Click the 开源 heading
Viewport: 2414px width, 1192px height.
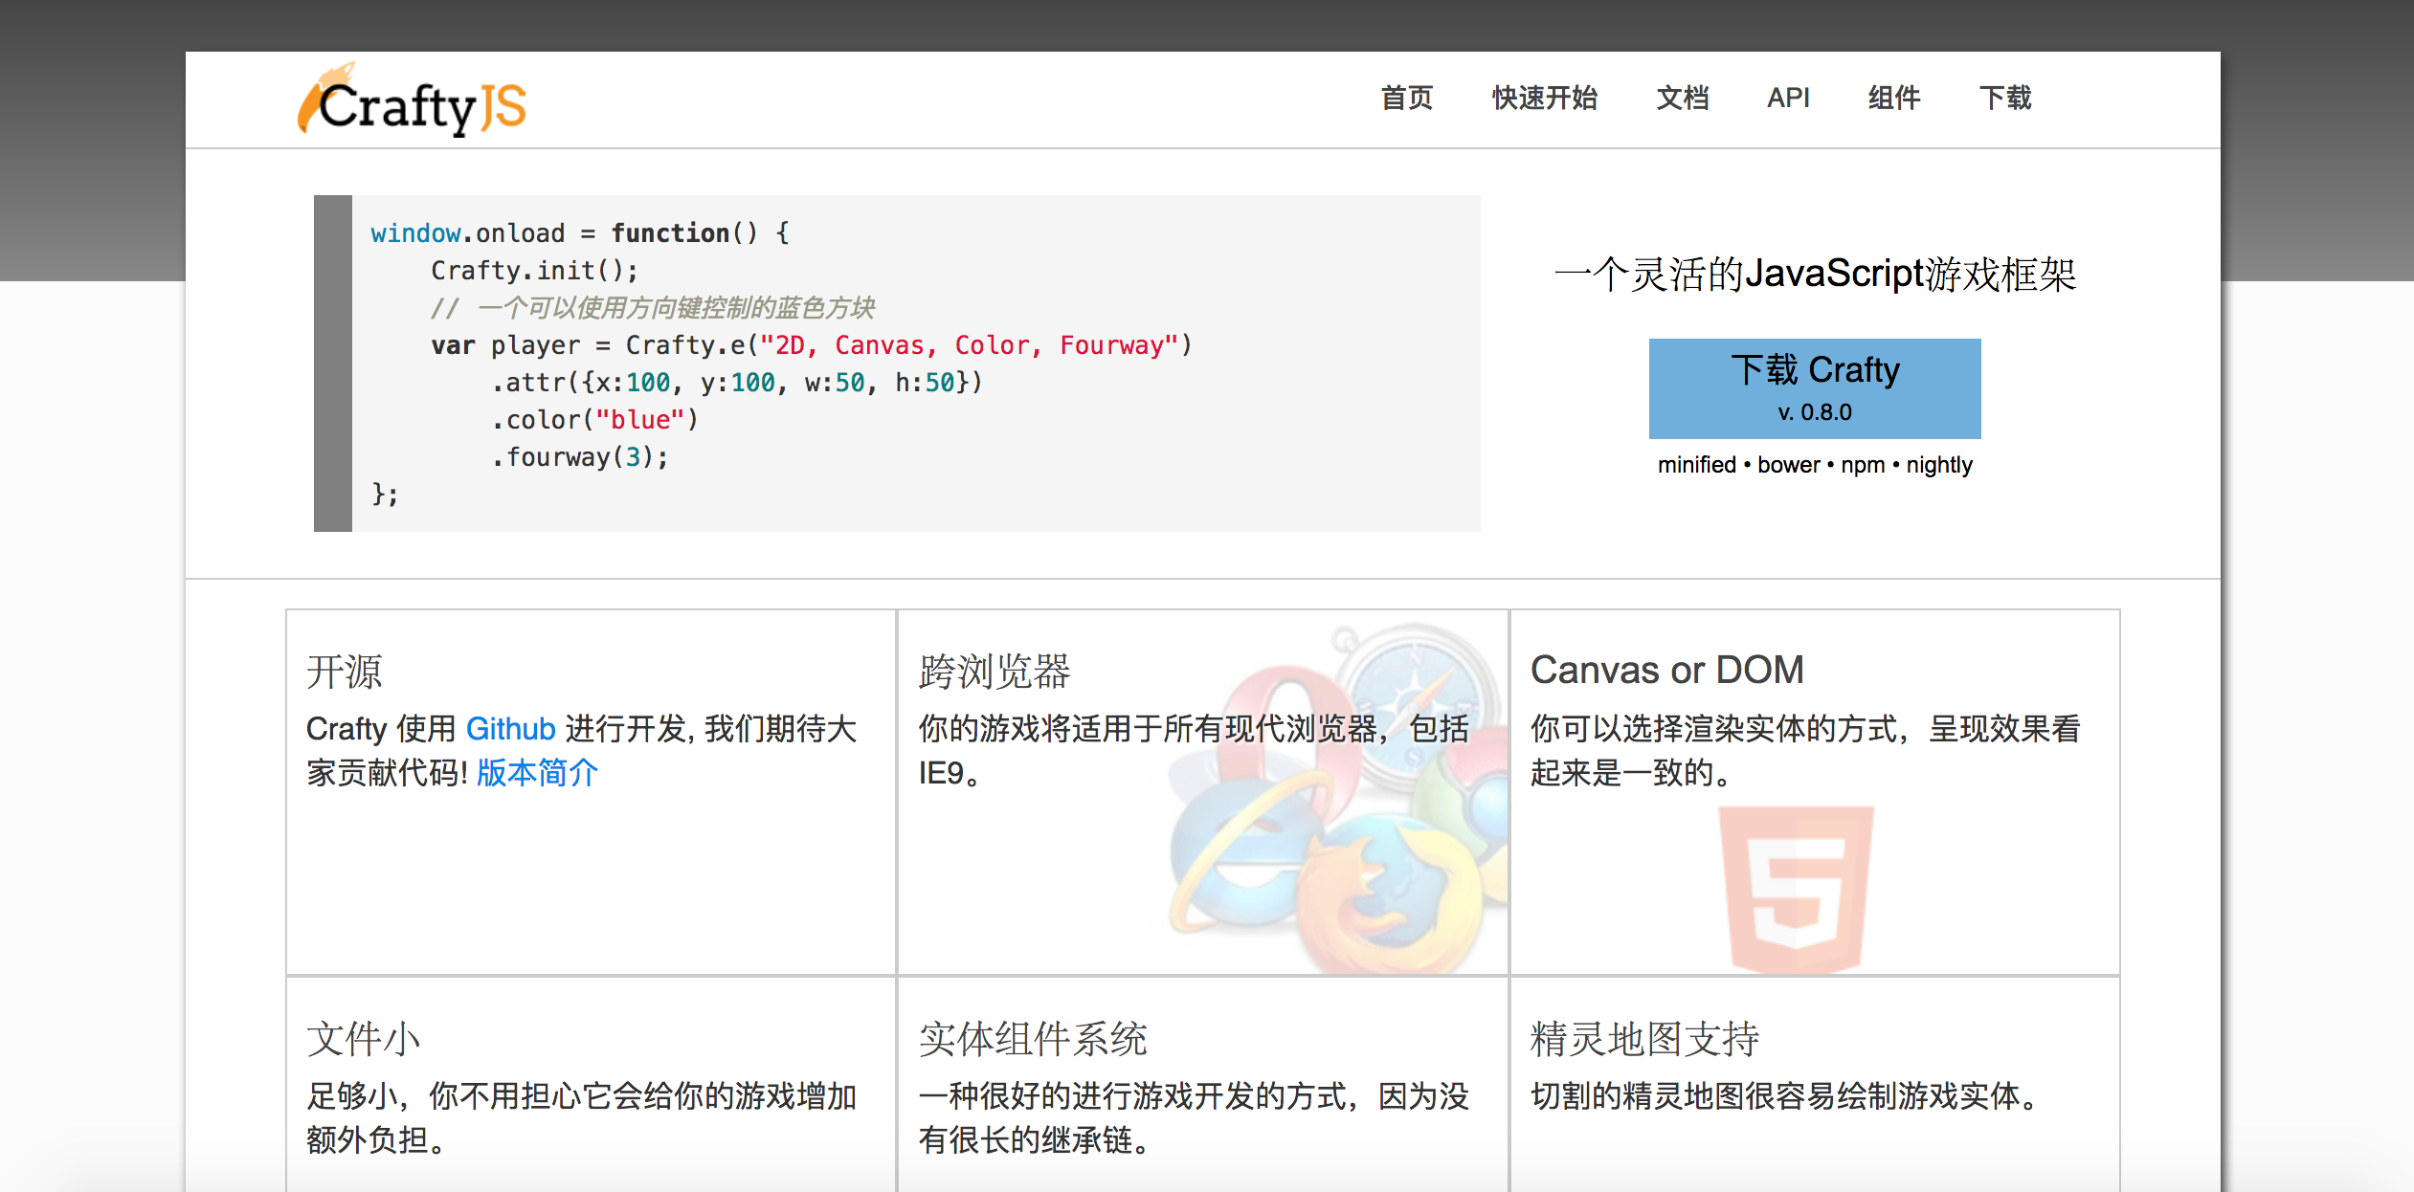pyautogui.click(x=345, y=671)
